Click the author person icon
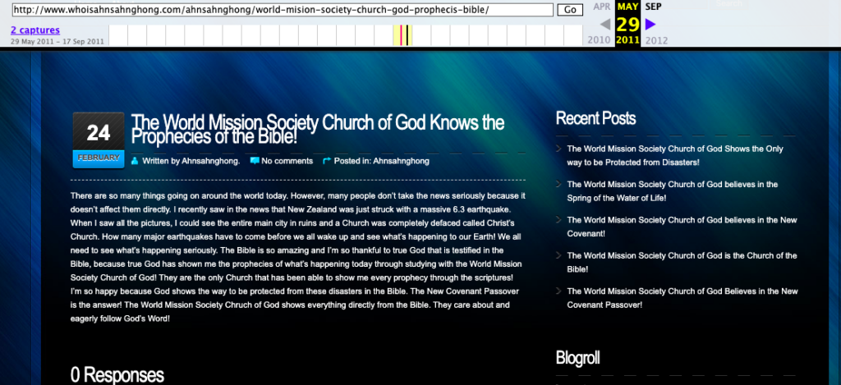This screenshot has height=385, width=841. coord(136,161)
